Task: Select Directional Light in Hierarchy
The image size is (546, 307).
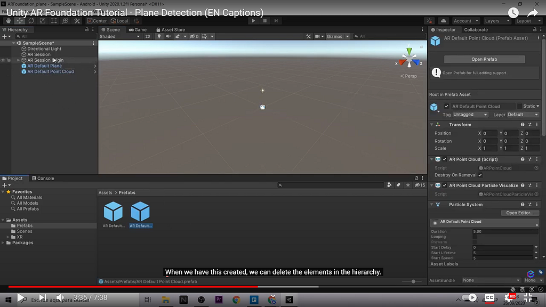Action: tap(44, 49)
